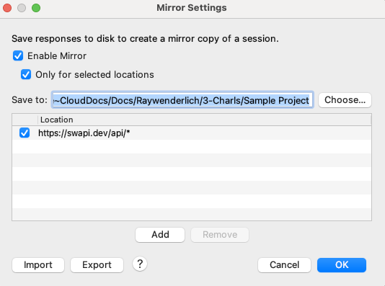The width and height of the screenshot is (385, 286).
Task: Export mirror settings
Action: (97, 265)
